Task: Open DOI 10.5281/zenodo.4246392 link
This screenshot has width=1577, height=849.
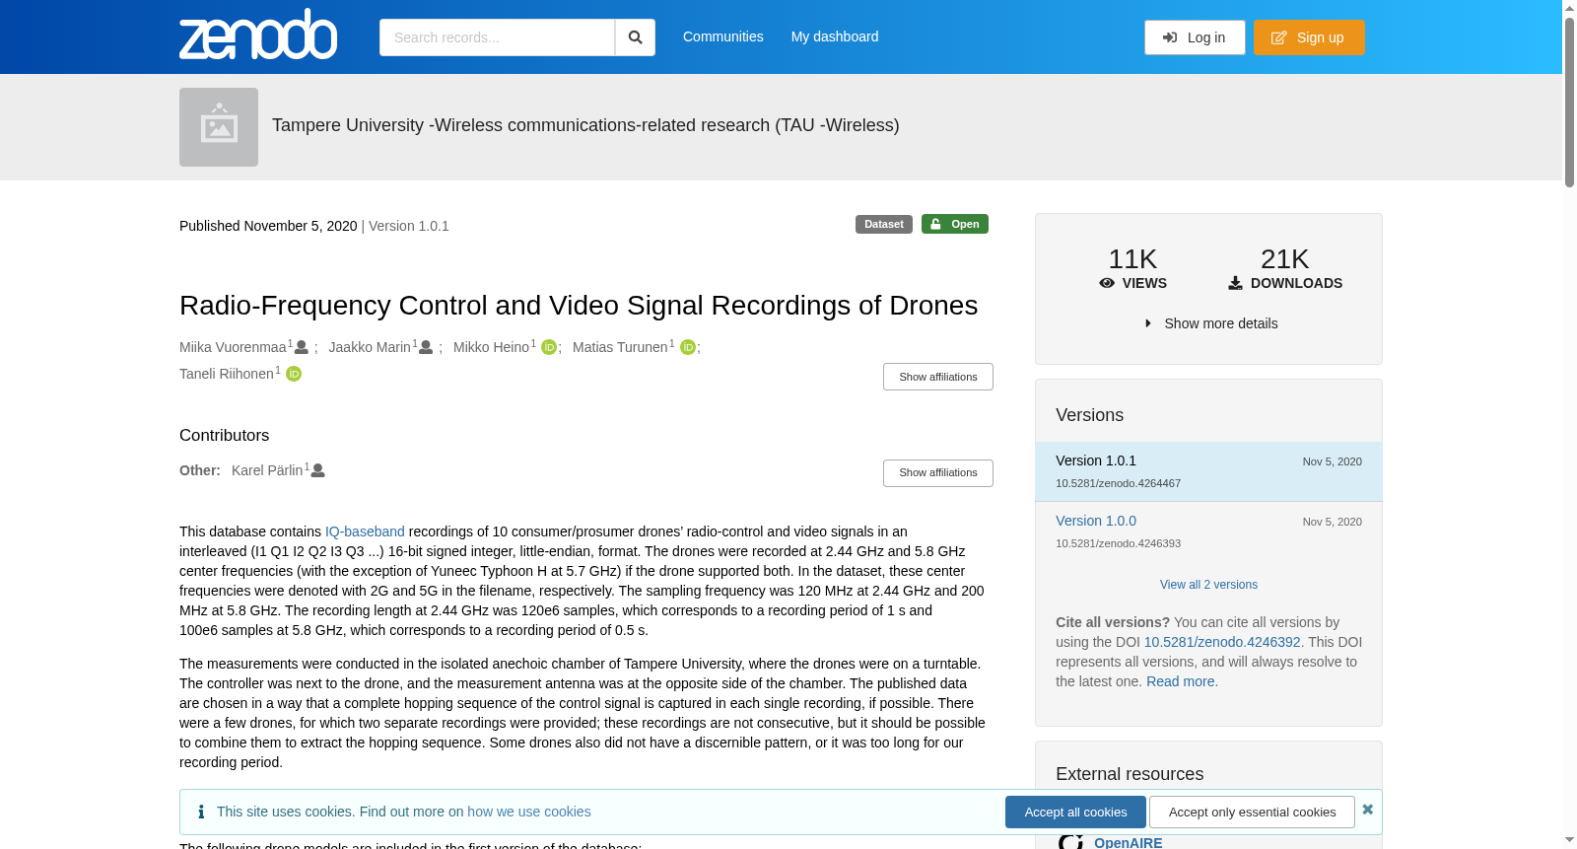Action: point(1222,642)
